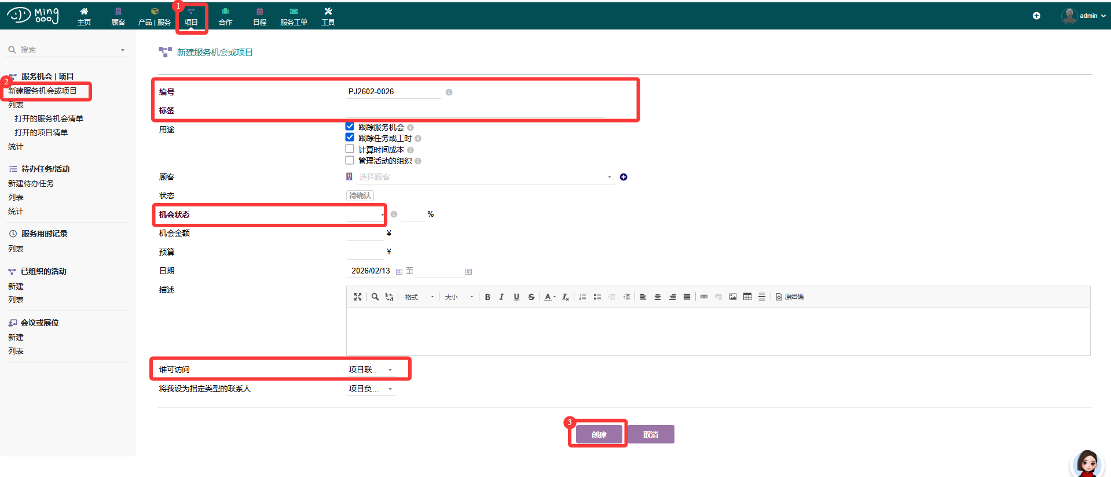1111x477 pixels.
Task: Expand the 格式 format dropdown
Action: tap(419, 297)
